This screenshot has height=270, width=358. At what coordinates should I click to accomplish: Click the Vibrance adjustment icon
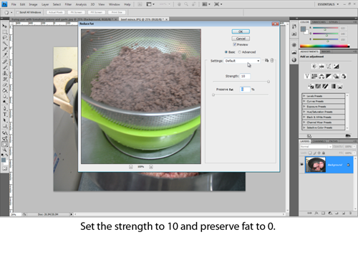[x=307, y=77]
